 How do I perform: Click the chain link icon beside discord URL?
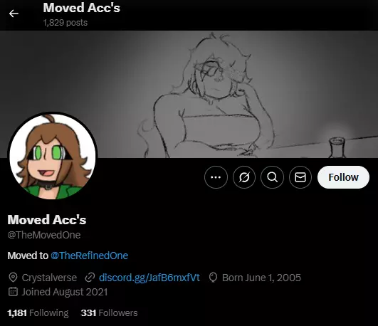pos(90,278)
